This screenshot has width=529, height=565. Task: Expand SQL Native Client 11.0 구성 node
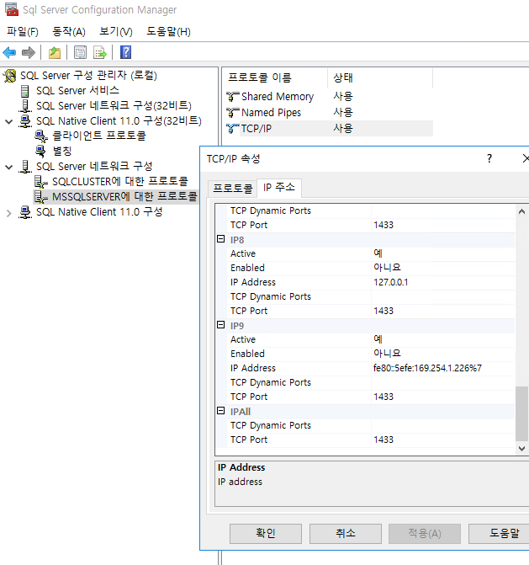coord(9,213)
